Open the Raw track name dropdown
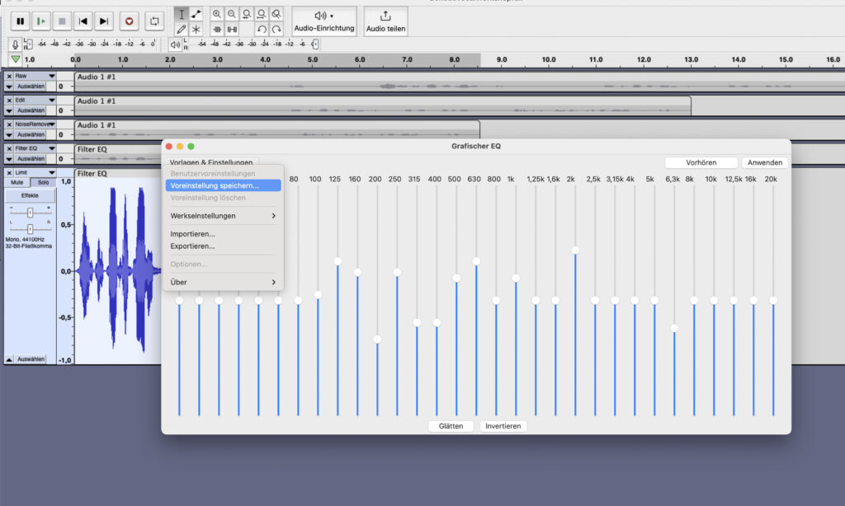Screen dimensions: 845x506 (35, 77)
